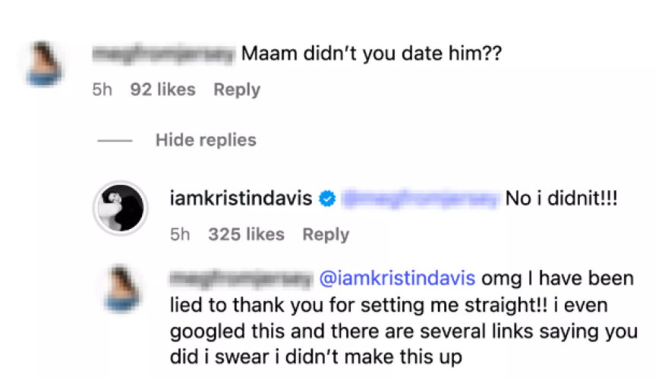Open the iamkristindavis username link
Viewport: 668px width, 386px height.
coord(242,199)
